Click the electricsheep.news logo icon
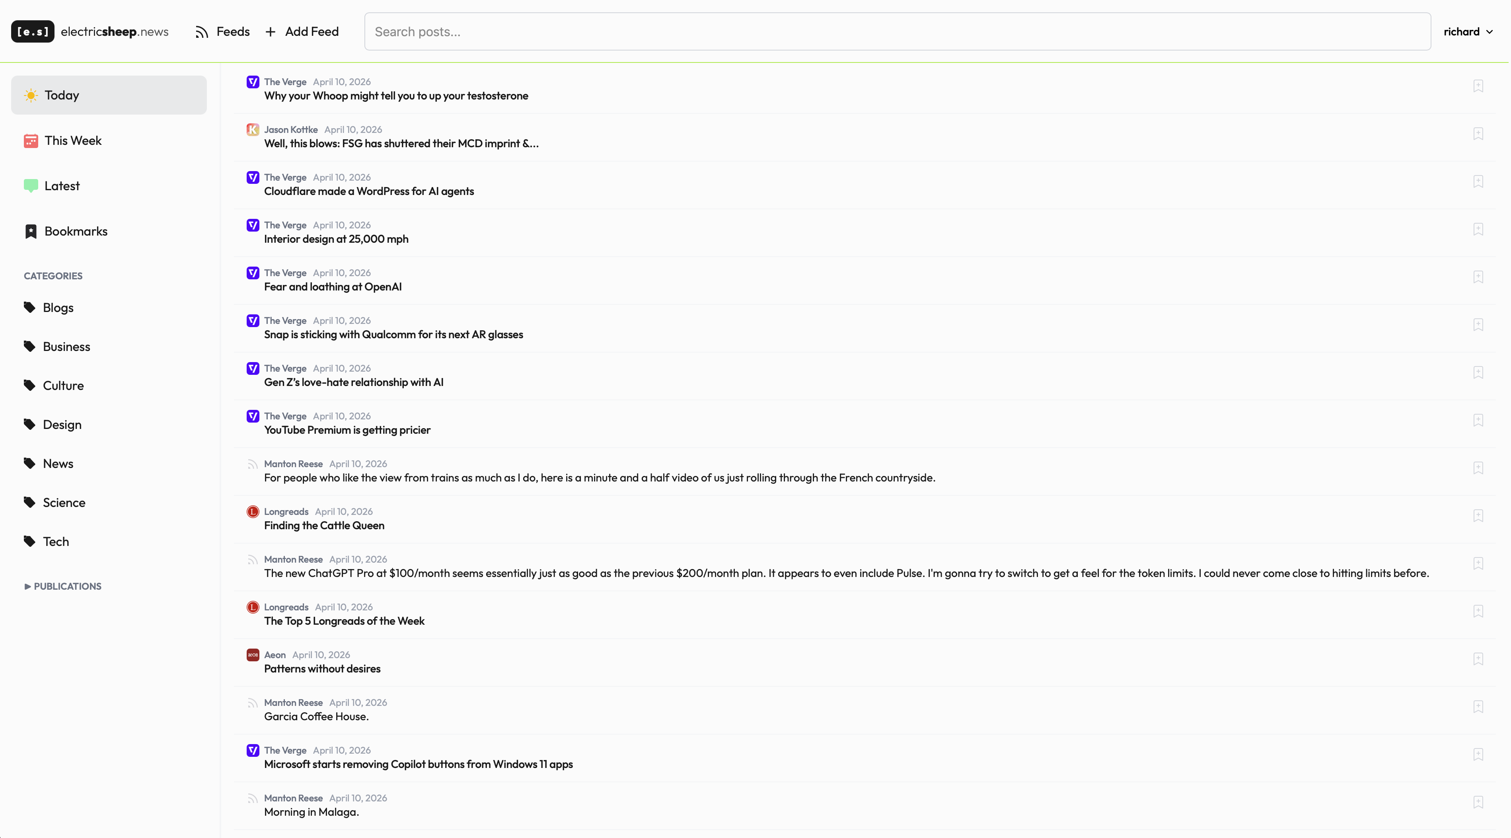Screen dimensions: 1511x838 tap(32, 32)
